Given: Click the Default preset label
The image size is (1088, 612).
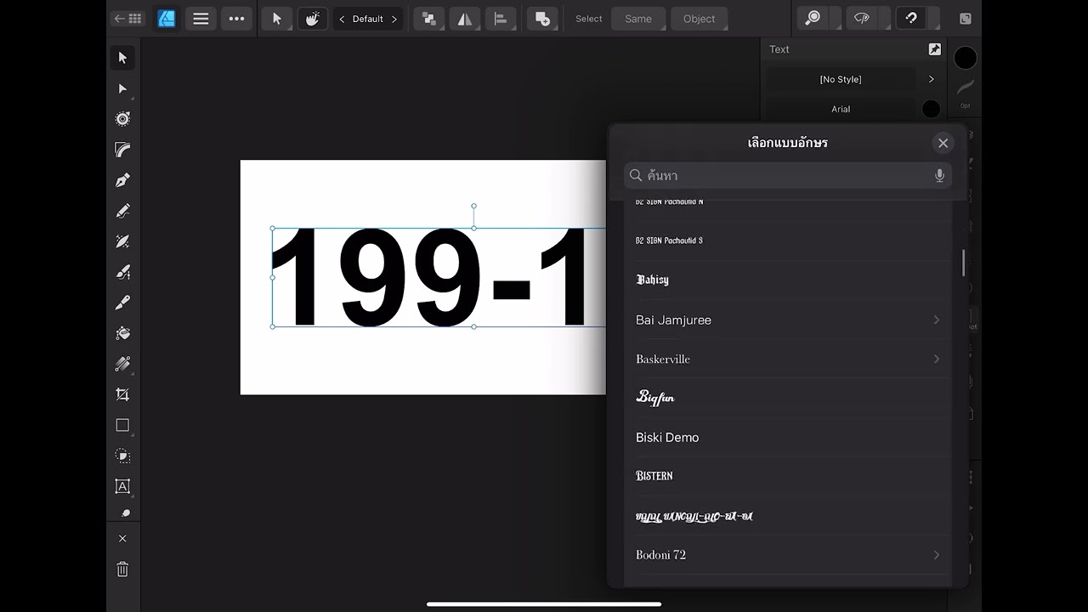Looking at the screenshot, I should (x=368, y=19).
